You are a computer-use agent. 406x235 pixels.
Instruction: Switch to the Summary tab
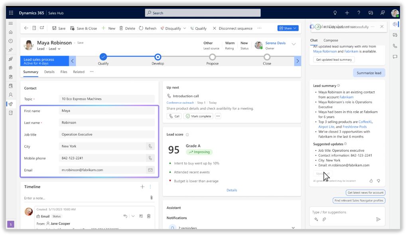pos(31,72)
